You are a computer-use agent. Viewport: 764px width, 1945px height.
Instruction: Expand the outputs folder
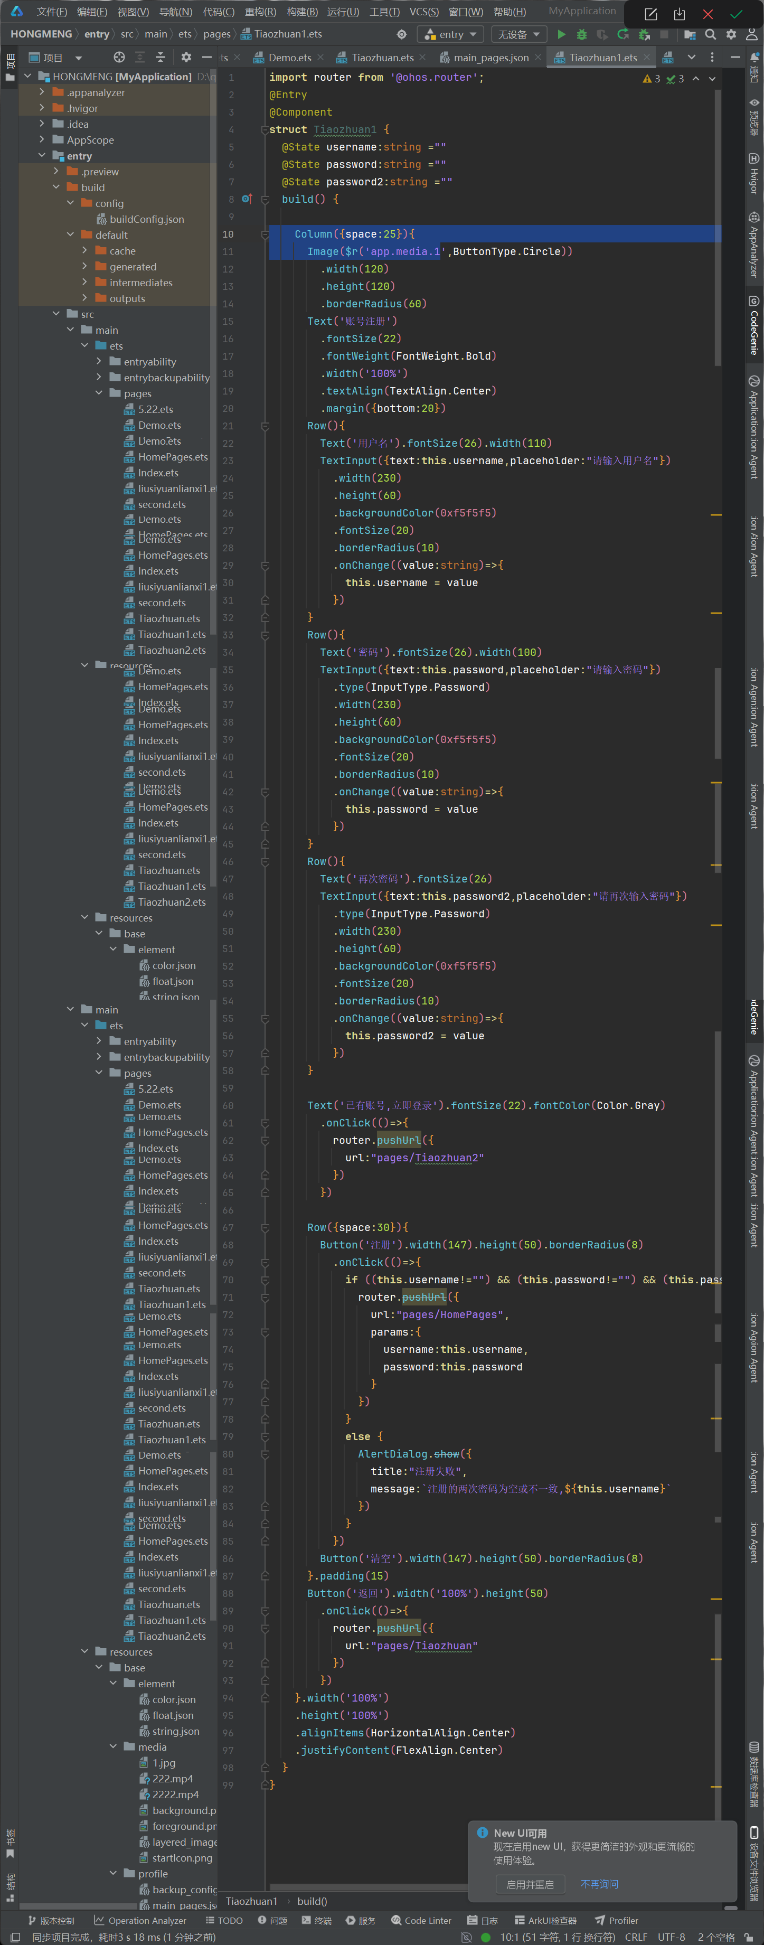pos(84,298)
